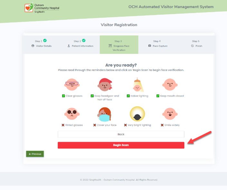Click the very bright lighting silhouette illustration
This screenshot has height=190, width=227.
point(137,114)
